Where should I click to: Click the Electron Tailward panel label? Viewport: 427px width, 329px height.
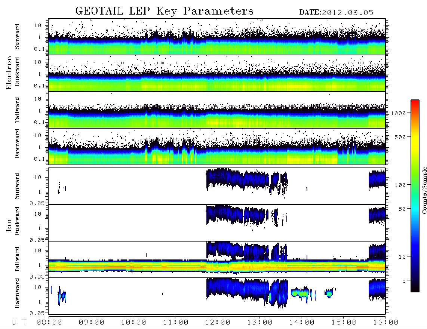click(x=17, y=110)
